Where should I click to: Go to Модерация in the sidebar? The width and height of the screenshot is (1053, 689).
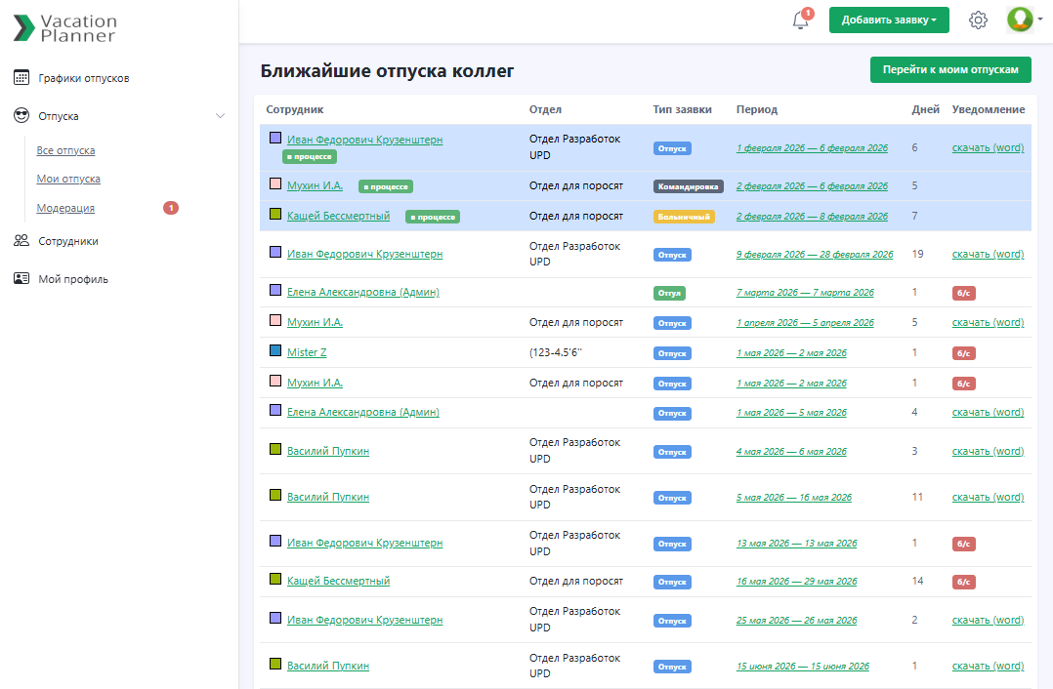tap(65, 208)
